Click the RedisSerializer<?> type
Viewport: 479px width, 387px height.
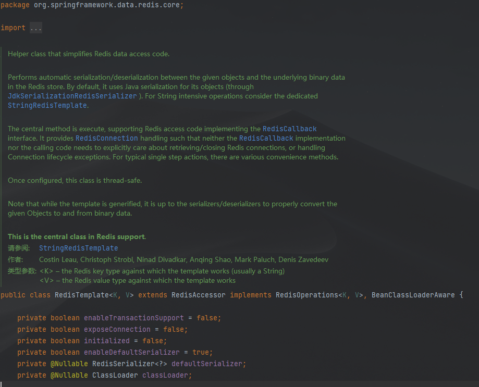coord(130,364)
